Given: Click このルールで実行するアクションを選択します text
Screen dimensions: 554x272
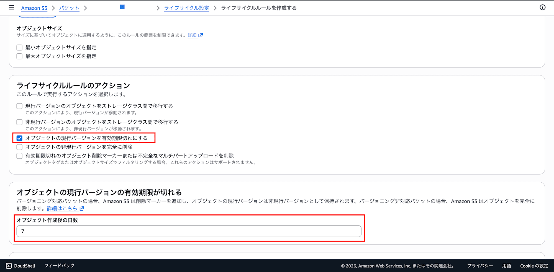Looking at the screenshot, I should click(71, 94).
